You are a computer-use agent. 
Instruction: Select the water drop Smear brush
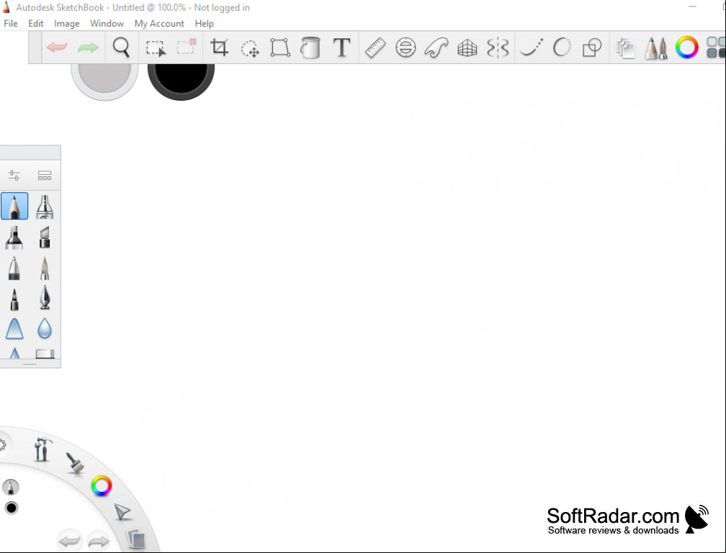pyautogui.click(x=45, y=329)
